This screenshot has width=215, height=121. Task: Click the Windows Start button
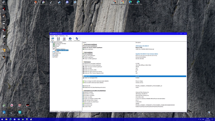tap(2, 119)
